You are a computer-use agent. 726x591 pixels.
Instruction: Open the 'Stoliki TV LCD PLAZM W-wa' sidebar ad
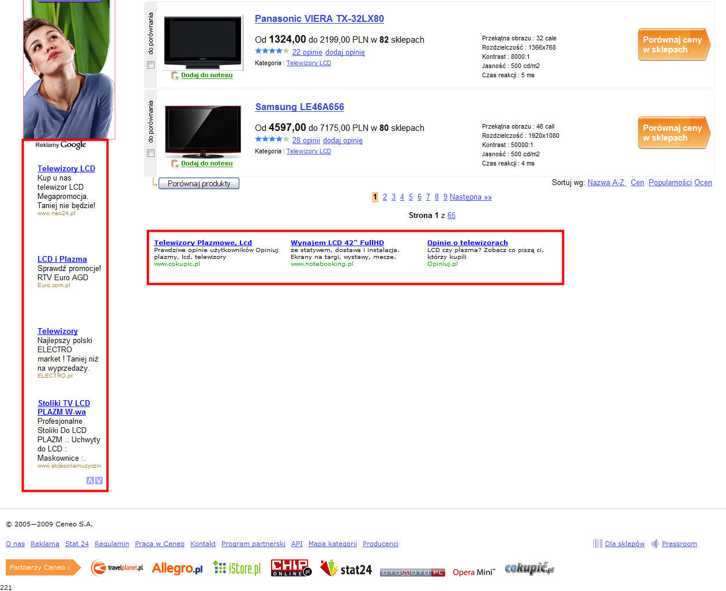63,408
